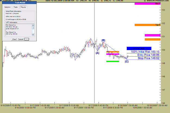Image resolution: width=170 pixels, height=113 pixels.
Task: Click 'Typ Wave C is' text line
Action: (11, 32)
